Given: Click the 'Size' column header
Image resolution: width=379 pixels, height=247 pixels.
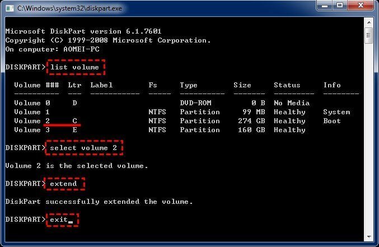Looking at the screenshot, I should 242,85.
